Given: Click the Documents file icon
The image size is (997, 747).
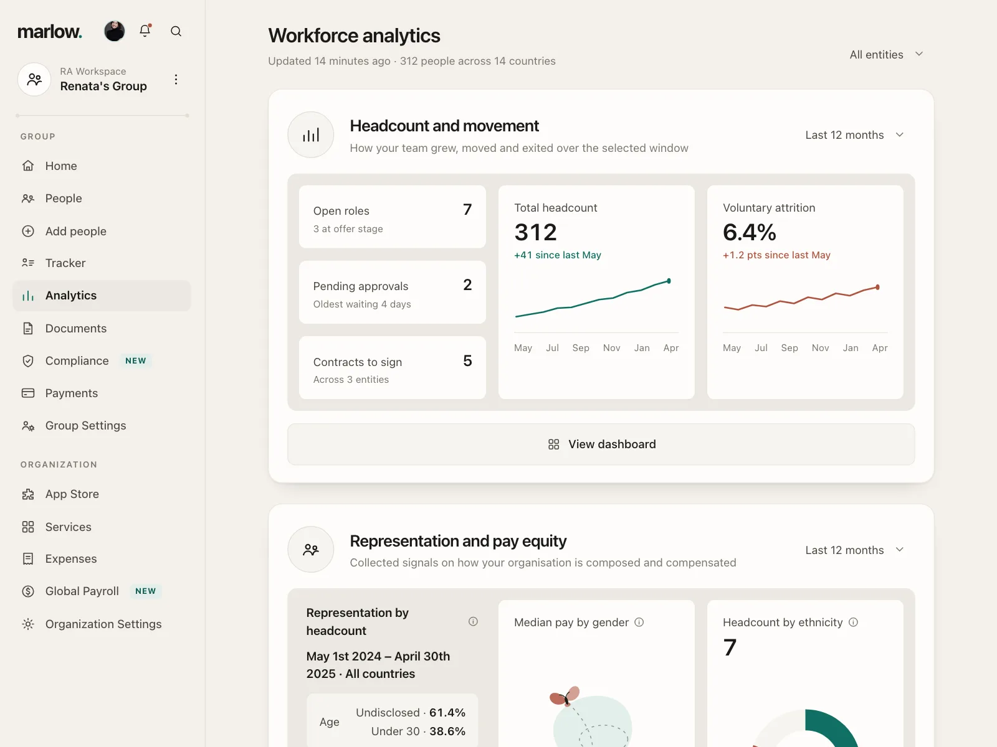Looking at the screenshot, I should (28, 328).
